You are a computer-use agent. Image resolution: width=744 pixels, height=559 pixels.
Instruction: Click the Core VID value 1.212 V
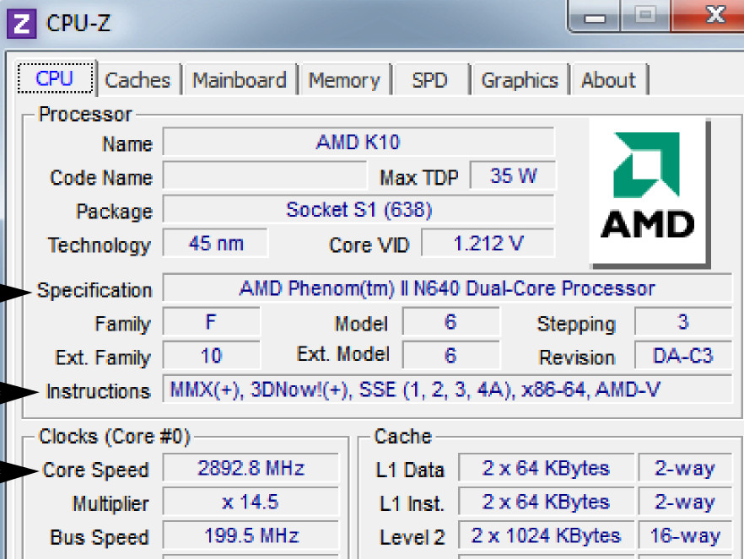(x=488, y=245)
